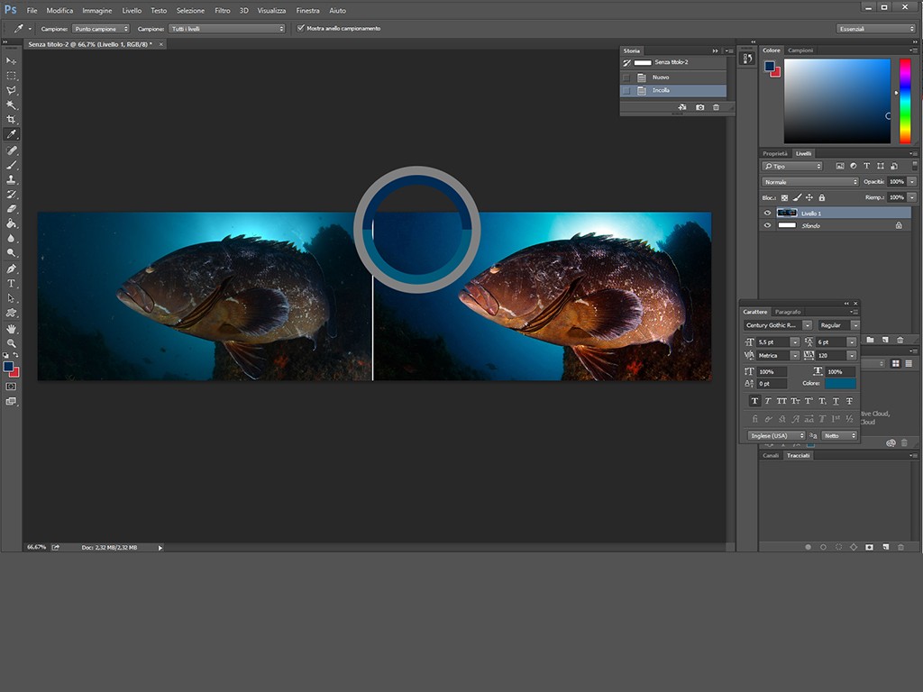The image size is (923, 692).
Task: Select the Crop tool in the toolbar
Action: pos(12,119)
